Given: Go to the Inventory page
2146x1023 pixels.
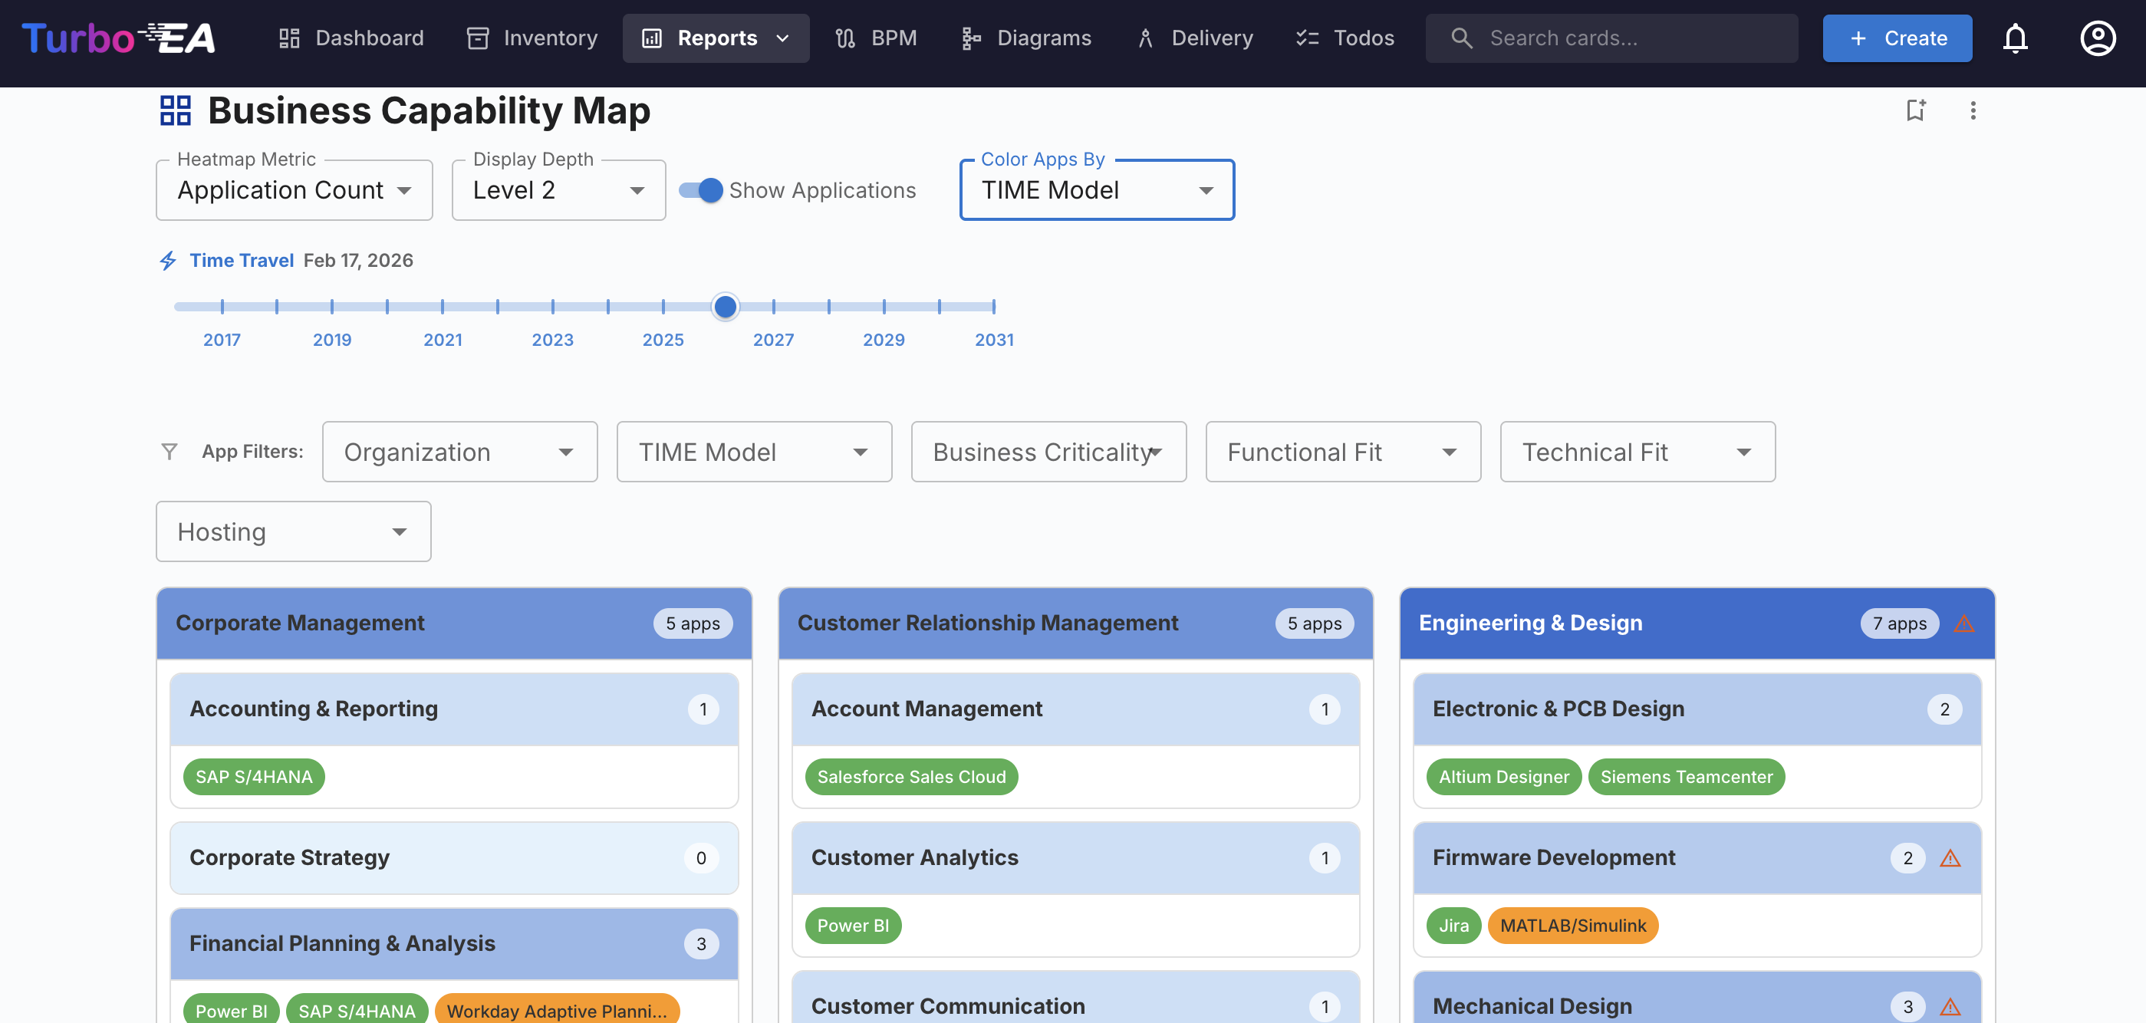Looking at the screenshot, I should (x=532, y=38).
